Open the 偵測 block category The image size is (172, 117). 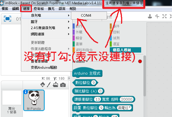[x=115, y=38]
